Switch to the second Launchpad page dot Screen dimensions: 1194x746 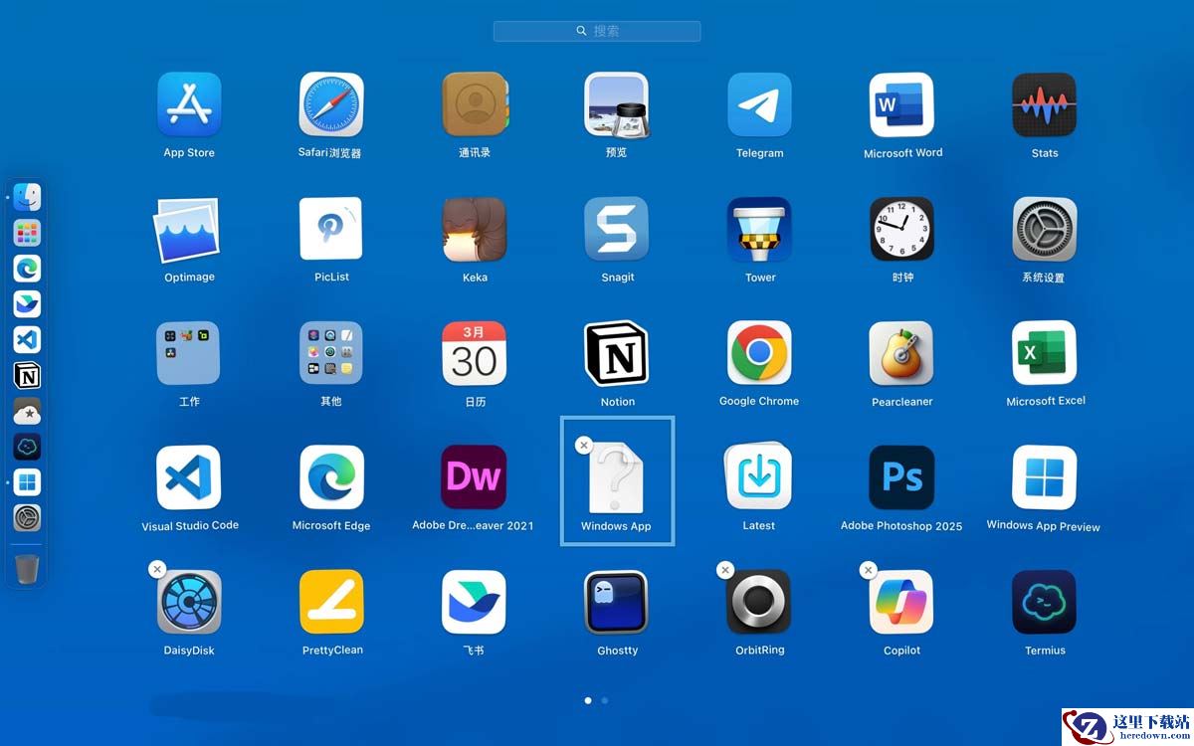[605, 700]
